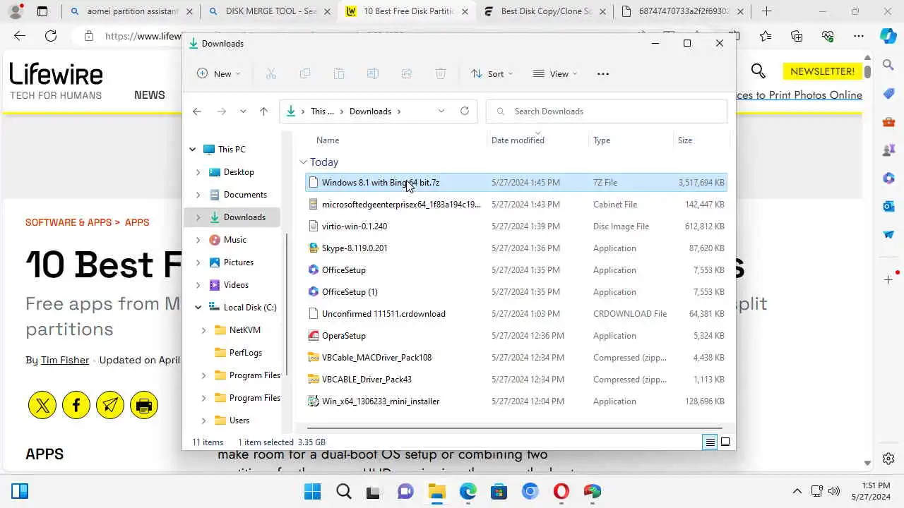Go back in File Explorer
Screen dimensions: 904x508
pyautogui.click(x=197, y=111)
